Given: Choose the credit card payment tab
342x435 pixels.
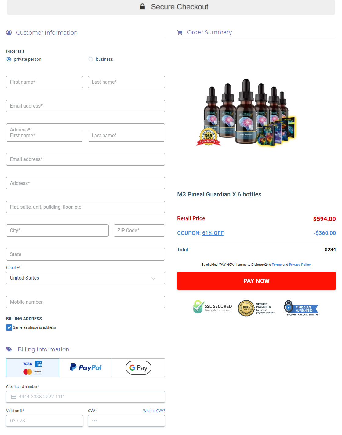Looking at the screenshot, I should point(33,367).
